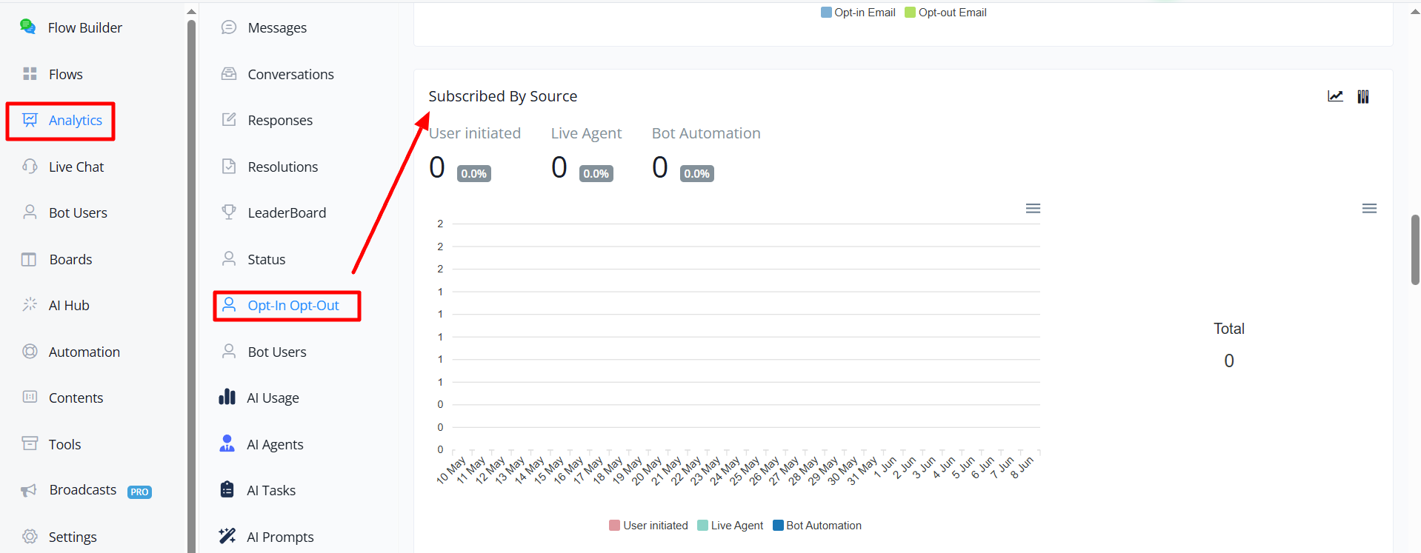Screen dimensions: 1421x553
Task: Click the LeaderBoard trophy icon
Action: (229, 212)
